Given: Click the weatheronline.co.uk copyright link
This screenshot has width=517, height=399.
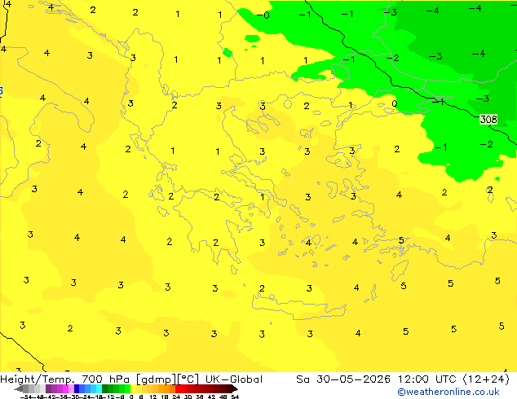Looking at the screenshot, I should pyautogui.click(x=449, y=392).
